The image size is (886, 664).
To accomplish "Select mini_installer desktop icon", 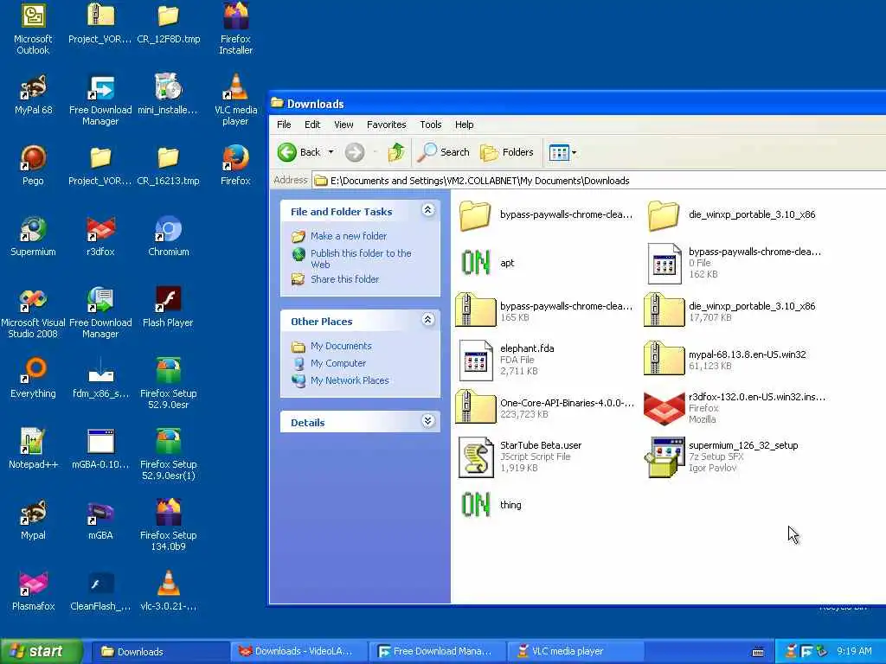I will 169,94.
